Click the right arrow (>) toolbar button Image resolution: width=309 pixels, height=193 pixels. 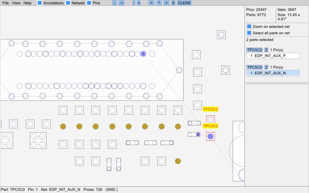166,3
